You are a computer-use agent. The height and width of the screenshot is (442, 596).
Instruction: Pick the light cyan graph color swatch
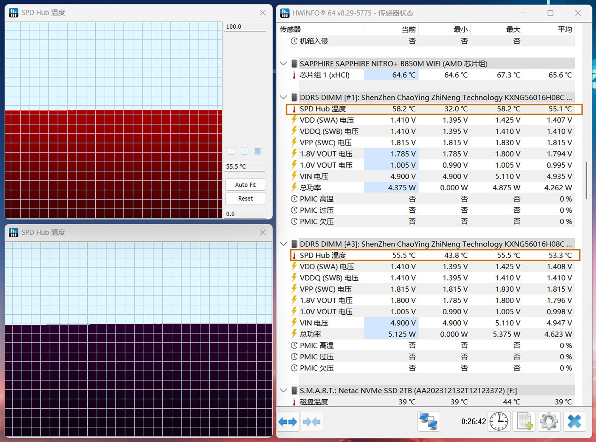(244, 151)
